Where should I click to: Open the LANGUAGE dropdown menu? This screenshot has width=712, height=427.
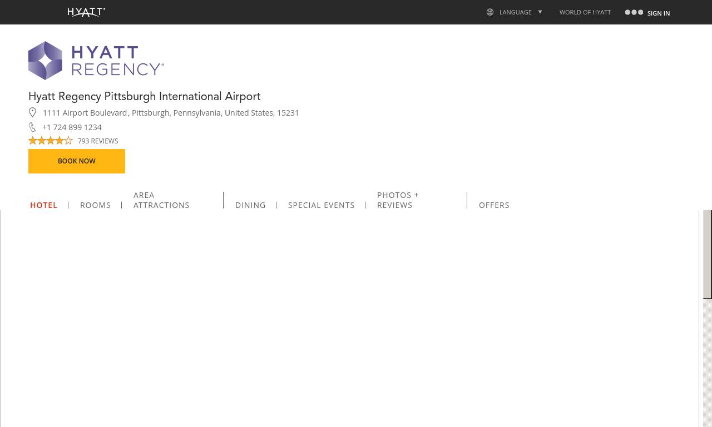point(515,12)
